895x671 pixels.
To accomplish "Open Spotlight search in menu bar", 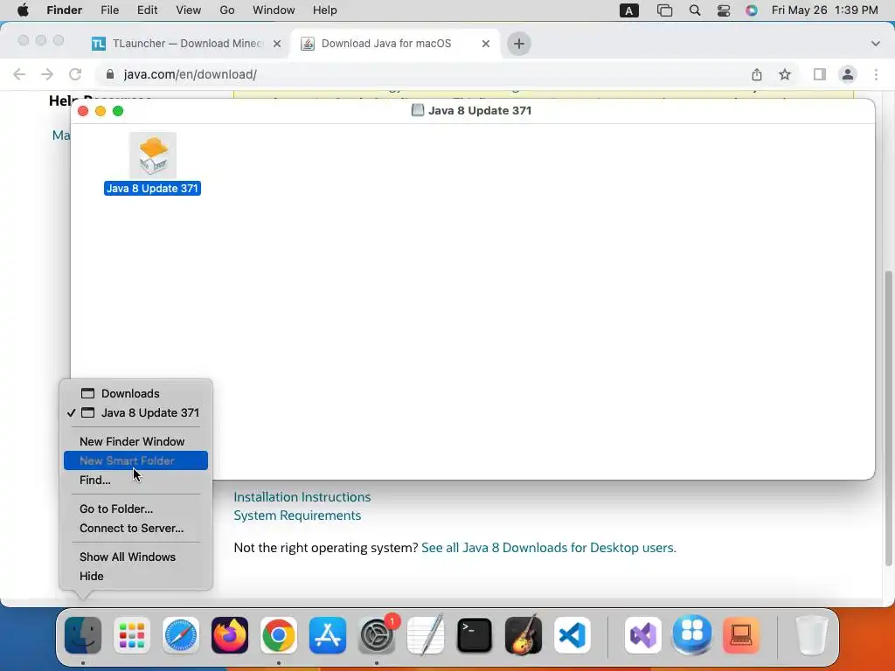I will click(x=695, y=10).
